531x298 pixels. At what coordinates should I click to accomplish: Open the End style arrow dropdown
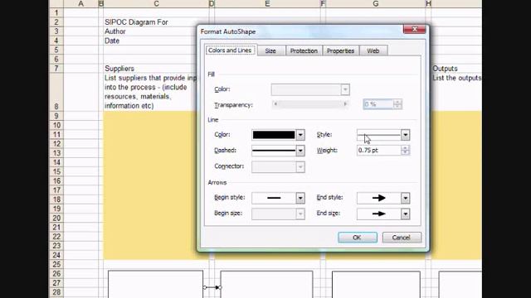pyautogui.click(x=406, y=198)
